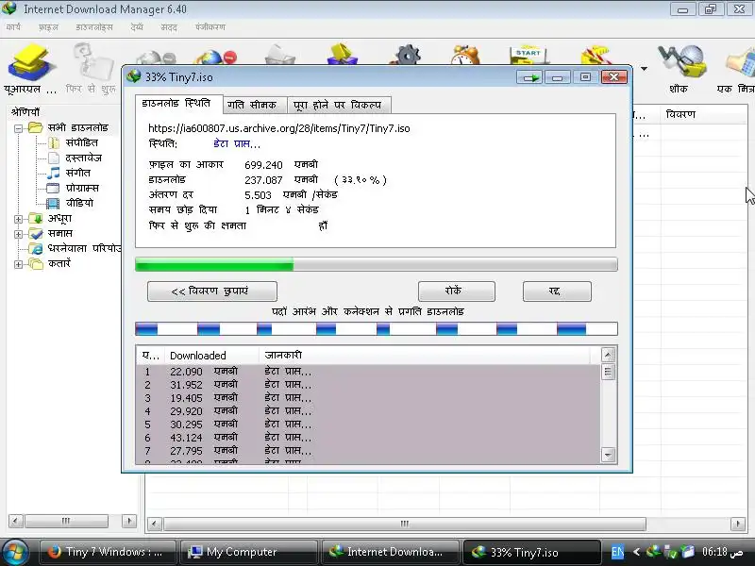The image size is (755, 566).
Task: Collapse the All Downloads tree node
Action: (x=18, y=128)
